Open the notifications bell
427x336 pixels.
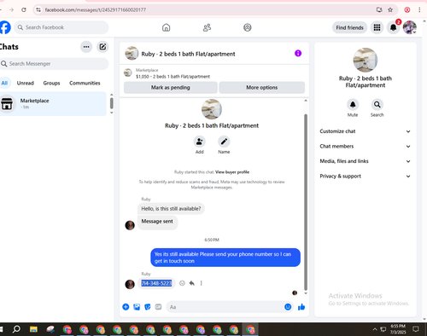coord(394,27)
